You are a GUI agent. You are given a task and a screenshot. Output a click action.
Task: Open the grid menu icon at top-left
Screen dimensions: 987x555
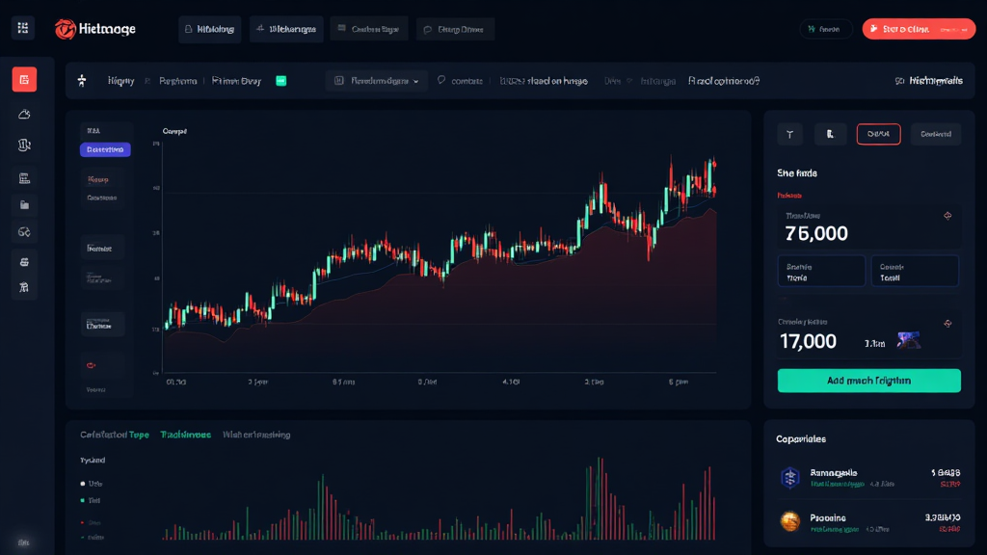pos(23,28)
